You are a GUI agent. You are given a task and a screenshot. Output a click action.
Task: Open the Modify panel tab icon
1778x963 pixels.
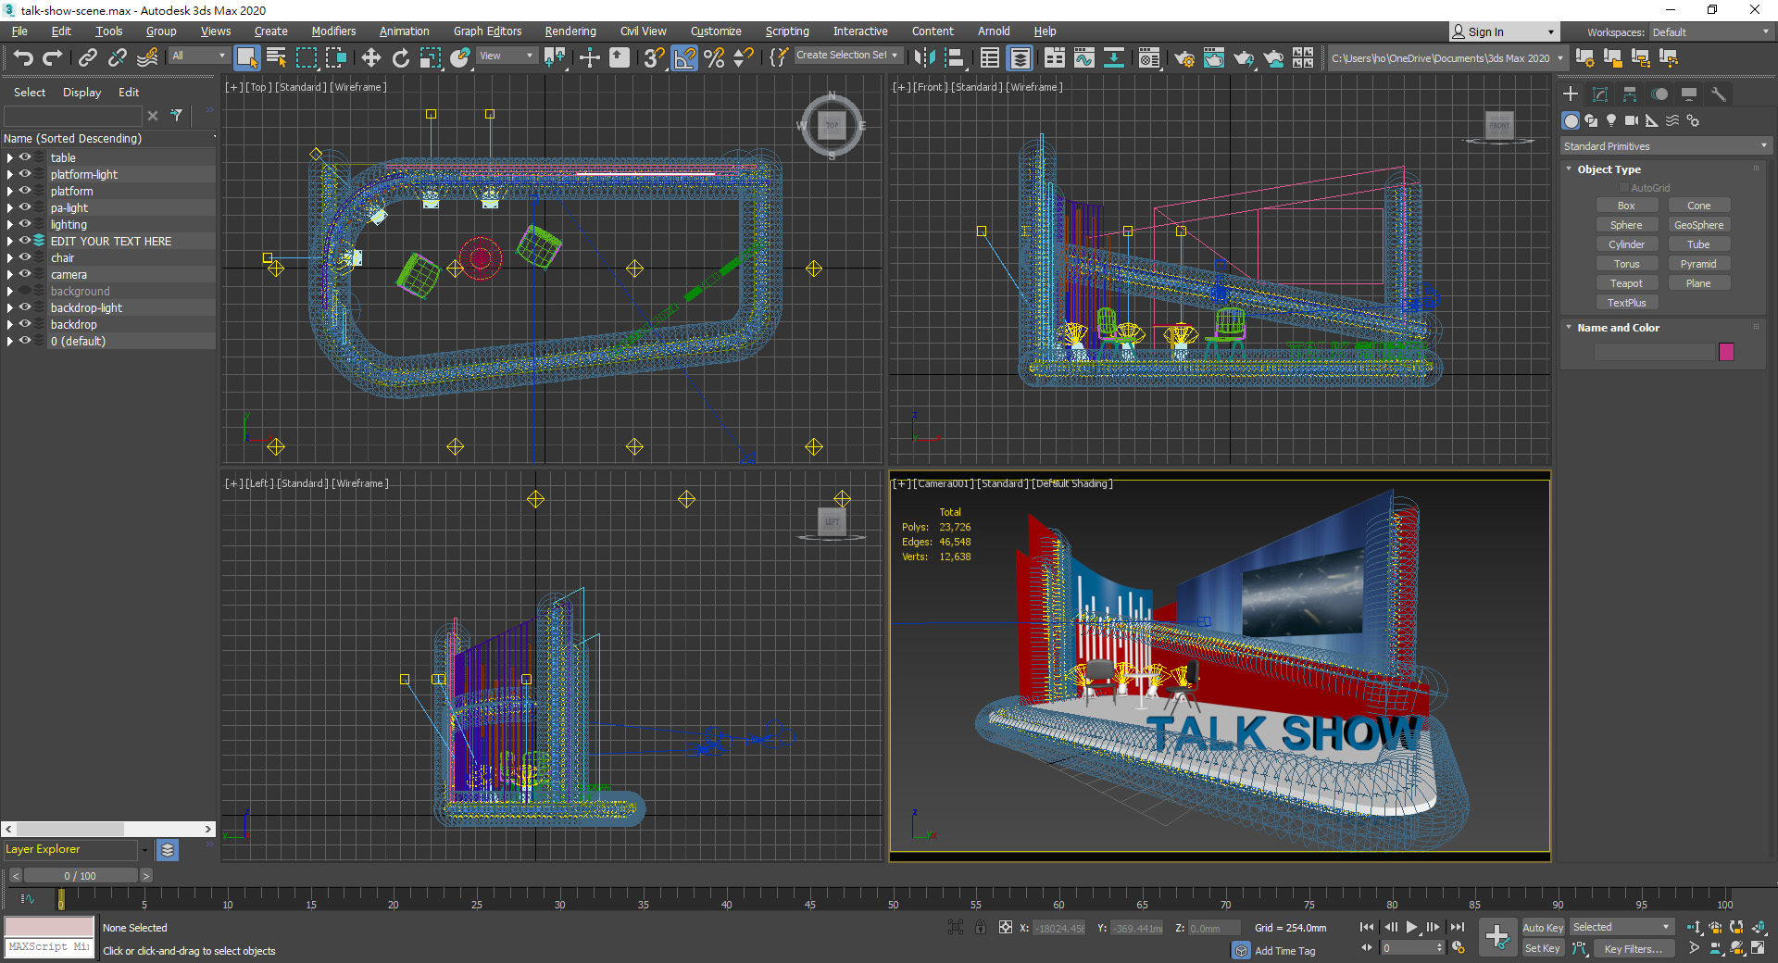[1600, 94]
